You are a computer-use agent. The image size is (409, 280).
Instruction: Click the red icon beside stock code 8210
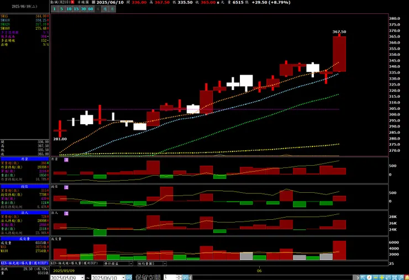tap(72, 2)
